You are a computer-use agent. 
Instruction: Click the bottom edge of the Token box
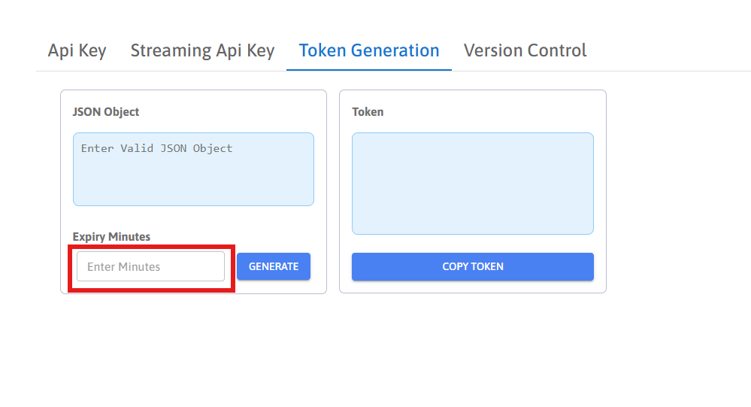click(472, 234)
